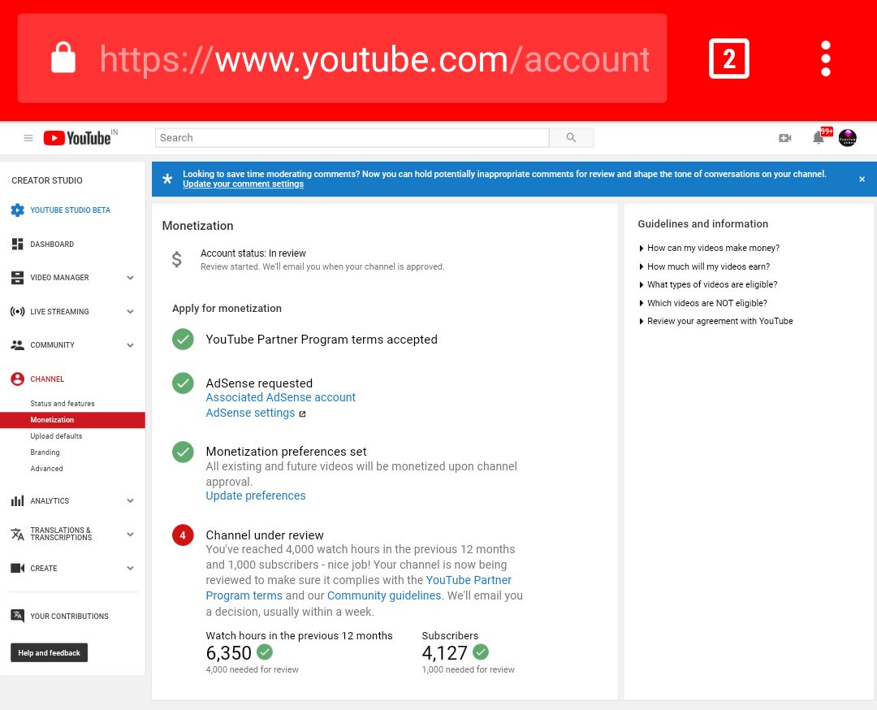The height and width of the screenshot is (710, 877).
Task: Click the green check for Partner Program terms accepted
Action: click(183, 339)
